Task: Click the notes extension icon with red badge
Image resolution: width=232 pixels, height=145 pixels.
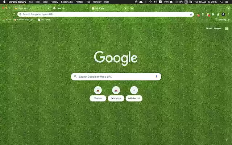Action: coord(208,14)
